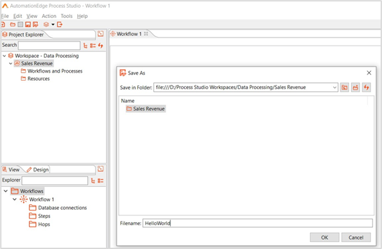Click the exit/logout toolbar icon
The image size is (382, 249).
60,24
